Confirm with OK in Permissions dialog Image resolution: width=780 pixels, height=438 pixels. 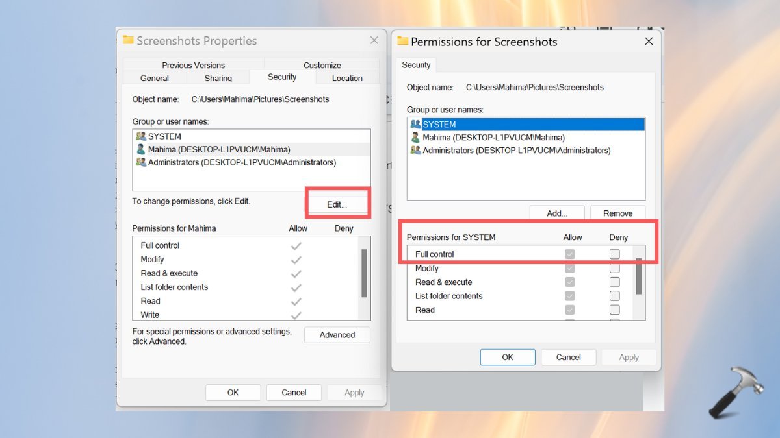tap(508, 357)
